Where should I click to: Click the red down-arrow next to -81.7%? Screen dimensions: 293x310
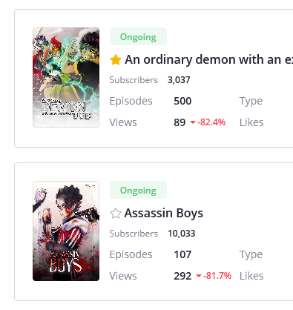tap(199, 276)
